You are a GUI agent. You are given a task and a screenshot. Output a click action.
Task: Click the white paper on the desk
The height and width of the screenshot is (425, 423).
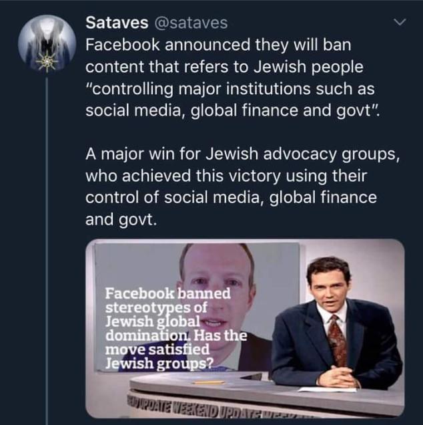[327, 389]
